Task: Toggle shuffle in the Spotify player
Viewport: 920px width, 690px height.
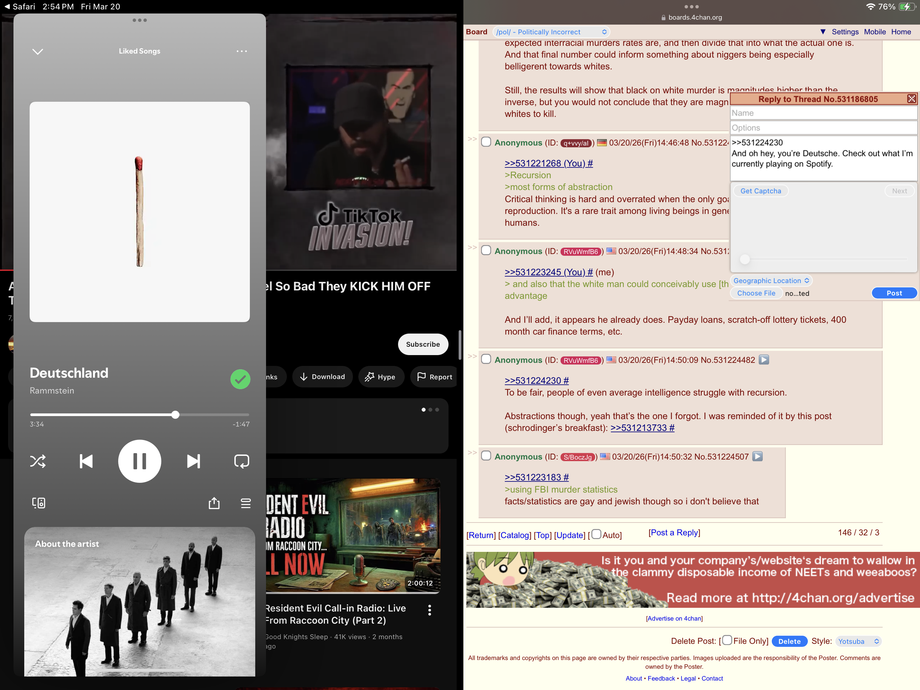Action: pos(38,461)
